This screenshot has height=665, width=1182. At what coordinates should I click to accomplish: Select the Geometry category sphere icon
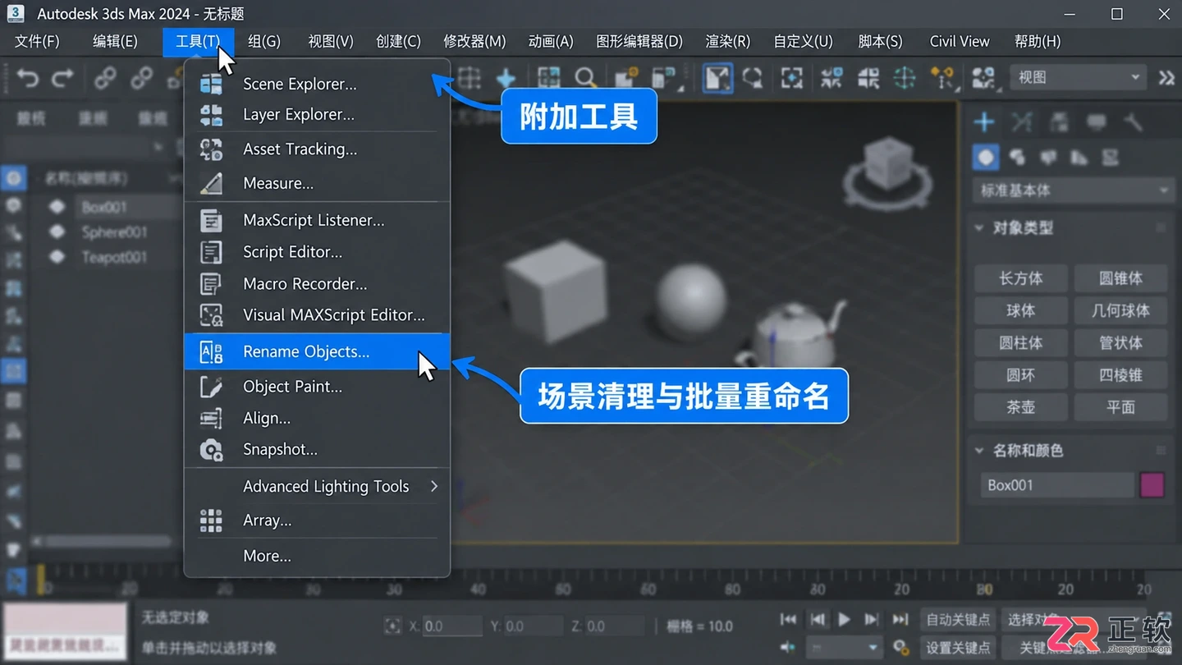pos(986,157)
